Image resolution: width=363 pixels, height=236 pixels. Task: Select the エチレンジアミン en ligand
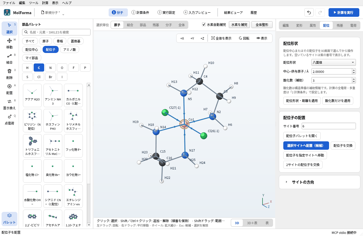(73, 196)
